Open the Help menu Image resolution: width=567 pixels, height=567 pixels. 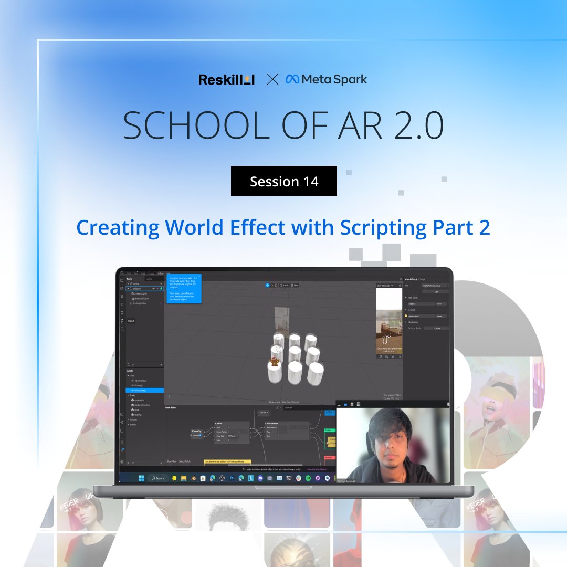(x=168, y=274)
